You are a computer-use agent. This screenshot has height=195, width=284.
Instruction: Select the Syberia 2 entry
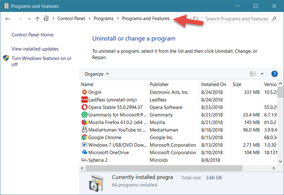click(x=98, y=160)
